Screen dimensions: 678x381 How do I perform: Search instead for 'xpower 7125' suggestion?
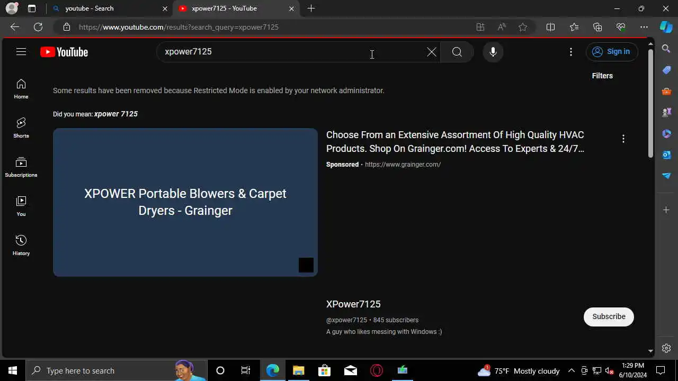116,114
